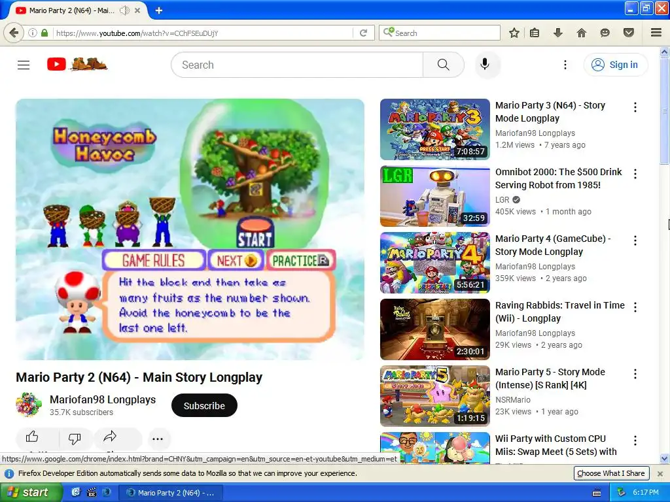The image size is (670, 502).
Task: Mute the tab via speaker icon
Action: point(124,10)
